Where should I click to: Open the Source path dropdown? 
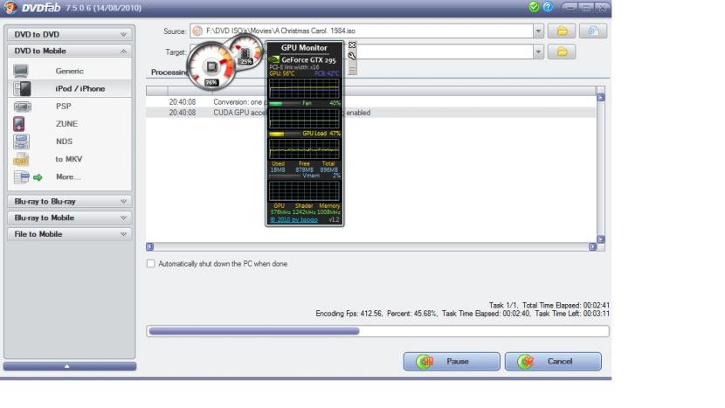point(538,31)
